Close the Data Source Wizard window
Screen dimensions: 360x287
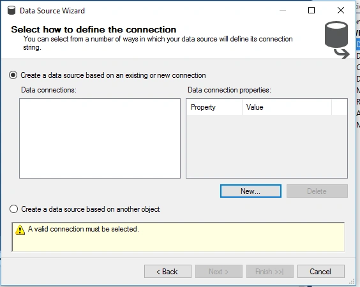click(341, 10)
